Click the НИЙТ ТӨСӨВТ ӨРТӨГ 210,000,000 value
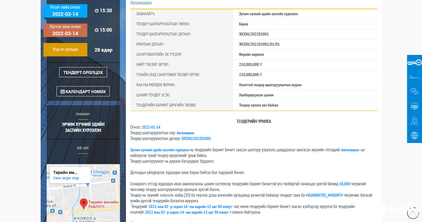The width and height of the screenshot is (422, 222). pos(250,65)
